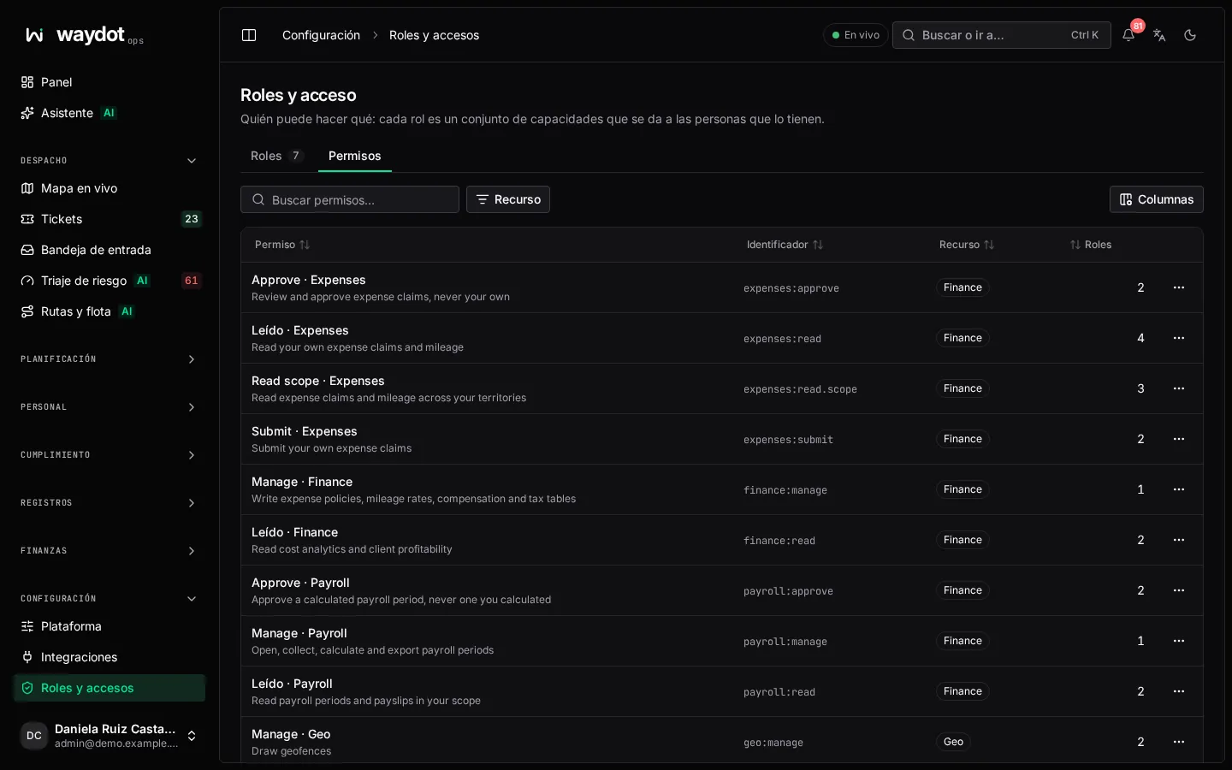The image size is (1232, 770).
Task: Open the language translation icon
Action: coord(1159,35)
